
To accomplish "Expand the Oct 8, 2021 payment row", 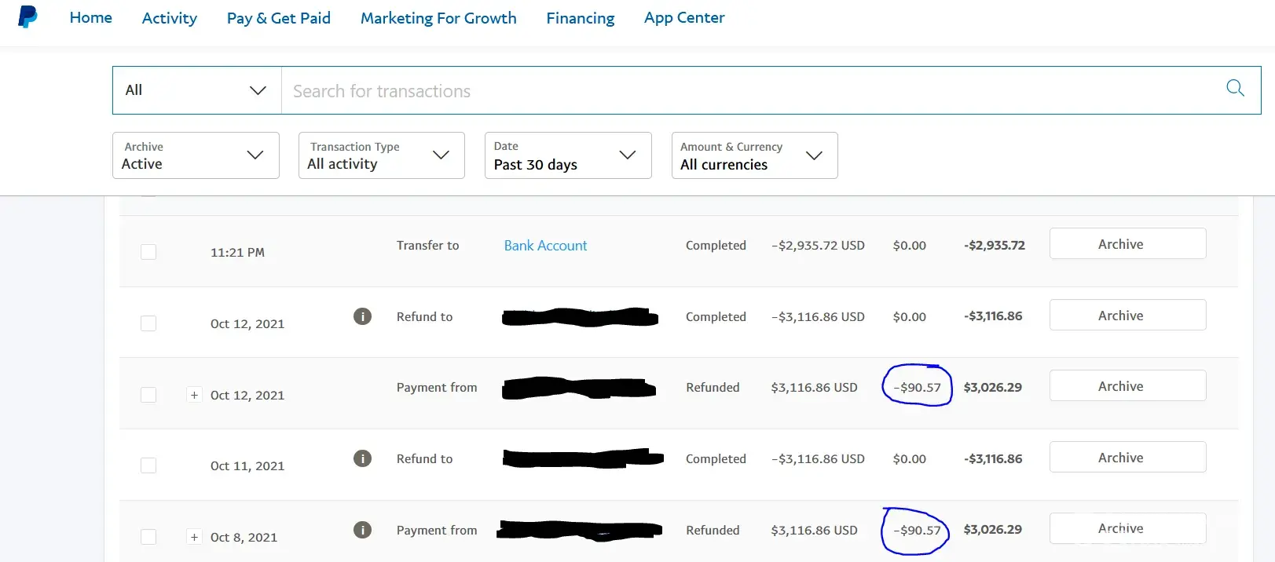I will 194,537.
